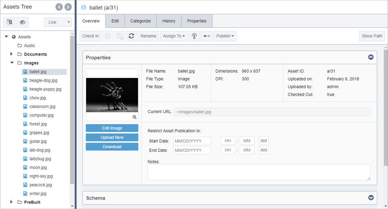
Task: Click the translation view icon in tree toolbar
Action: click(9, 22)
